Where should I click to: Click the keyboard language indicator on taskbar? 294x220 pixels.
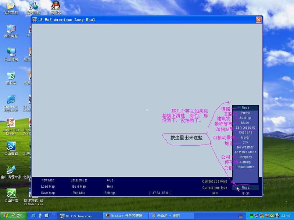coord(241,216)
